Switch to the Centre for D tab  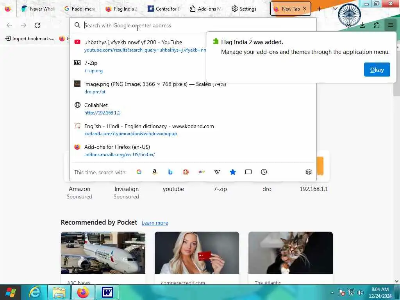164,9
